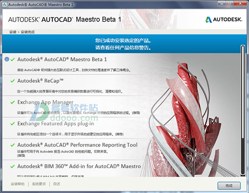Image resolution: width=249 pixels, height=193 pixels.
Task: Click the checkmark next to BIM 360 Add-in
Action: click(x=12, y=166)
